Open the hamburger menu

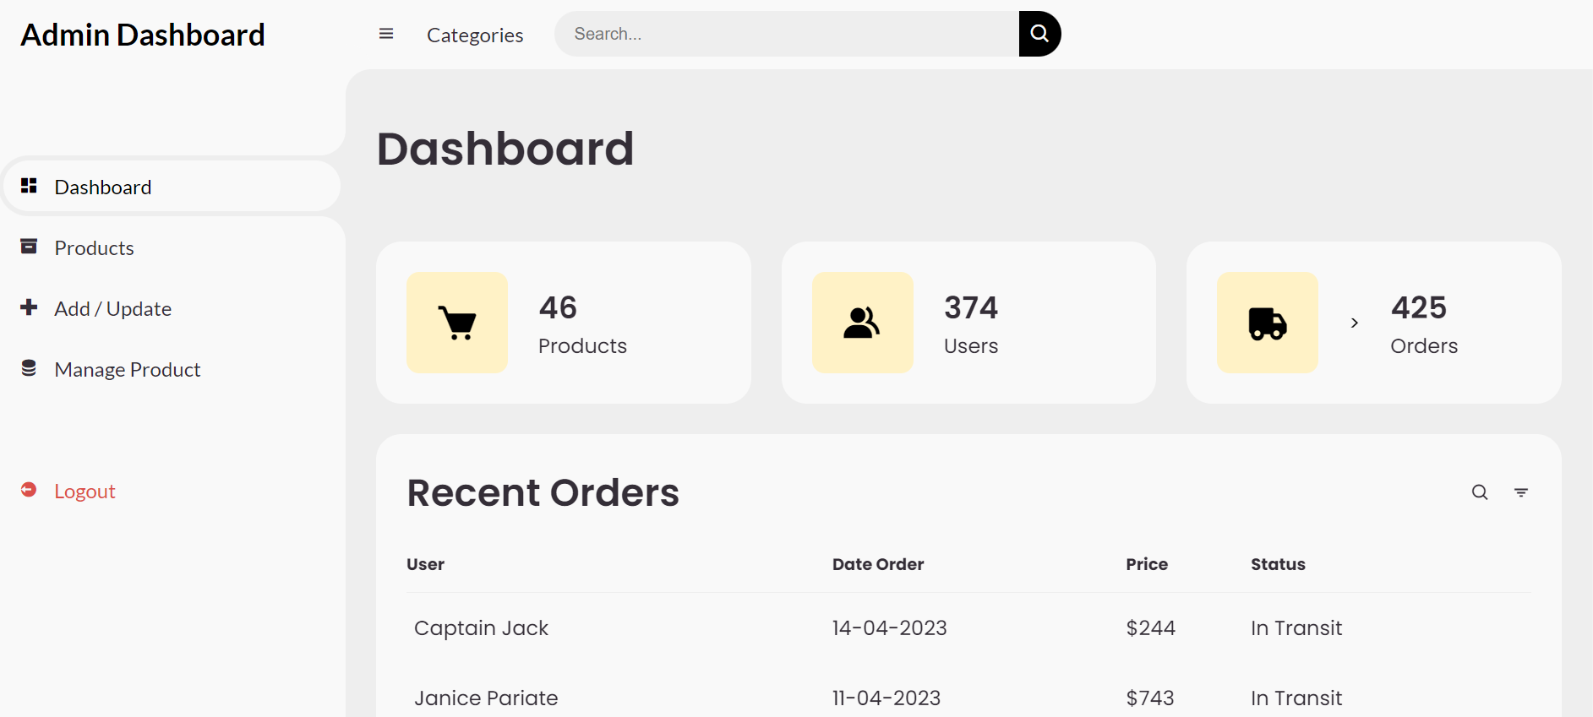tap(386, 33)
